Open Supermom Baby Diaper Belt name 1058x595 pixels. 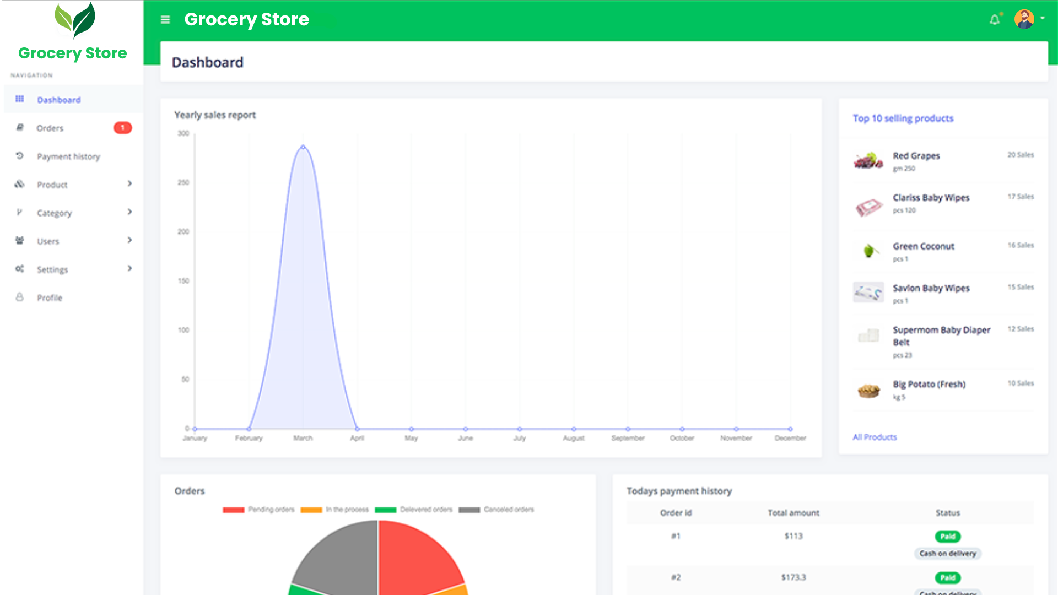click(x=942, y=336)
